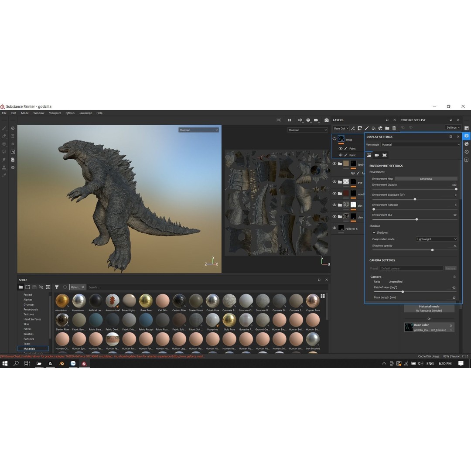
Task: Take a viewport screenshot with camera icon
Action: coord(327,120)
